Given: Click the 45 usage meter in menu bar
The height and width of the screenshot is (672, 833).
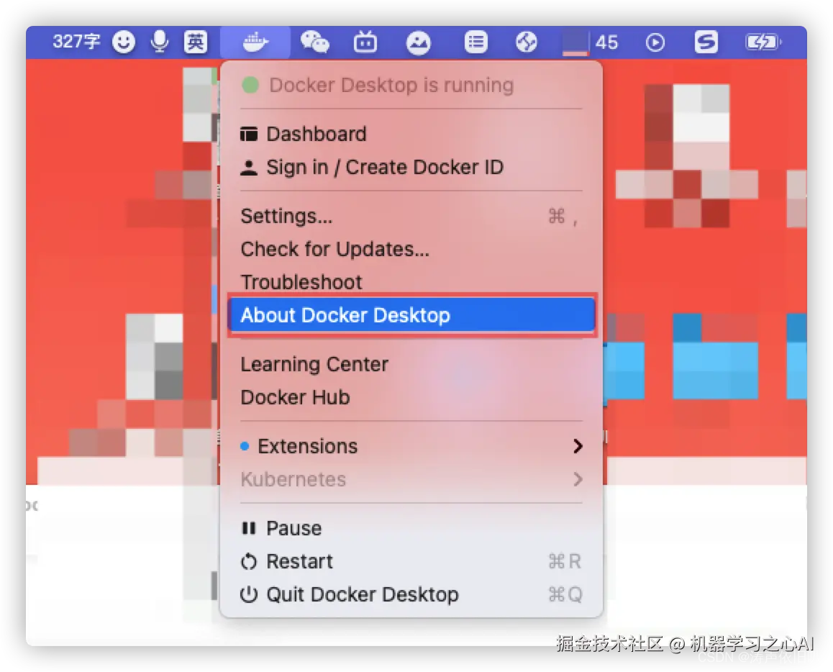Looking at the screenshot, I should coord(591,42).
